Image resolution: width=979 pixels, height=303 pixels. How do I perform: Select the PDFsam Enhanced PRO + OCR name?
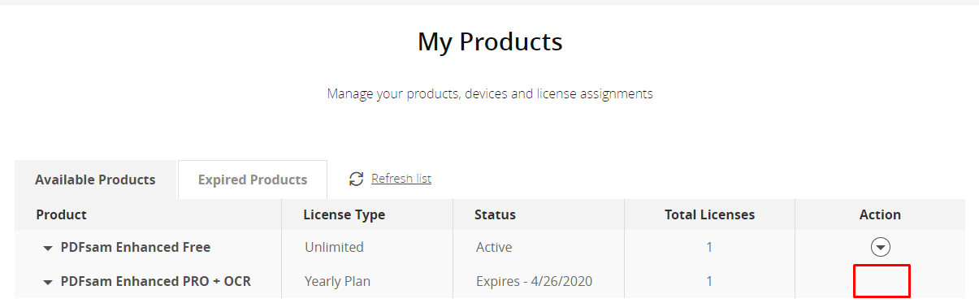(156, 281)
